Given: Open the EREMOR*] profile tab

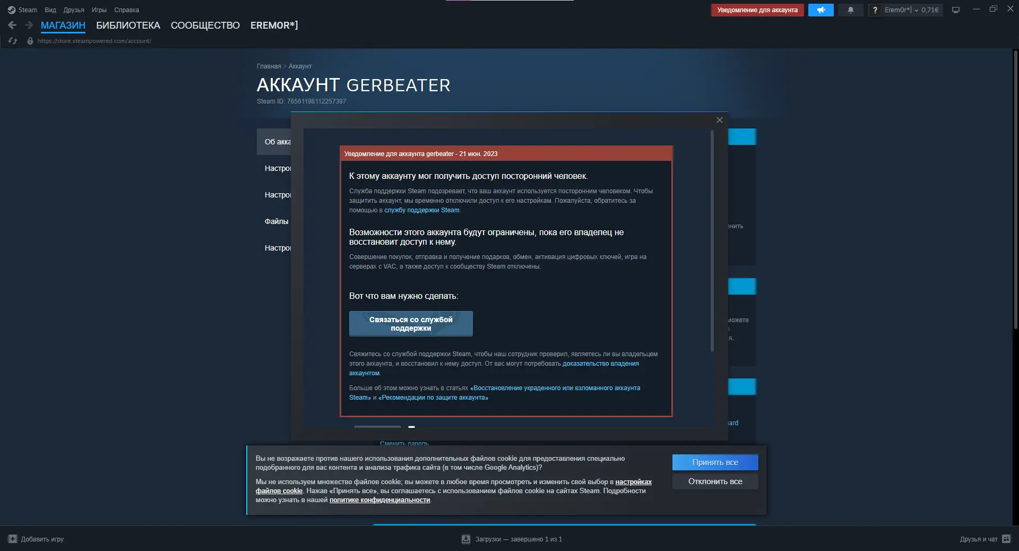Looking at the screenshot, I should click(x=274, y=25).
